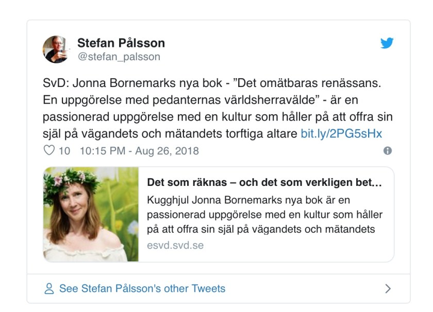The image size is (433, 312).
Task: See Stefan Pålsson's other Tweets
Action: click(142, 288)
